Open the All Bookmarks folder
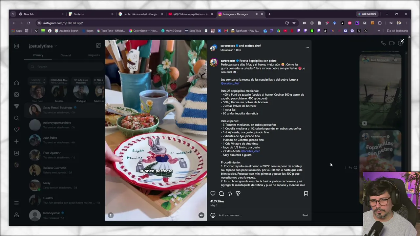The width and height of the screenshot is (420, 236). pos(397,31)
